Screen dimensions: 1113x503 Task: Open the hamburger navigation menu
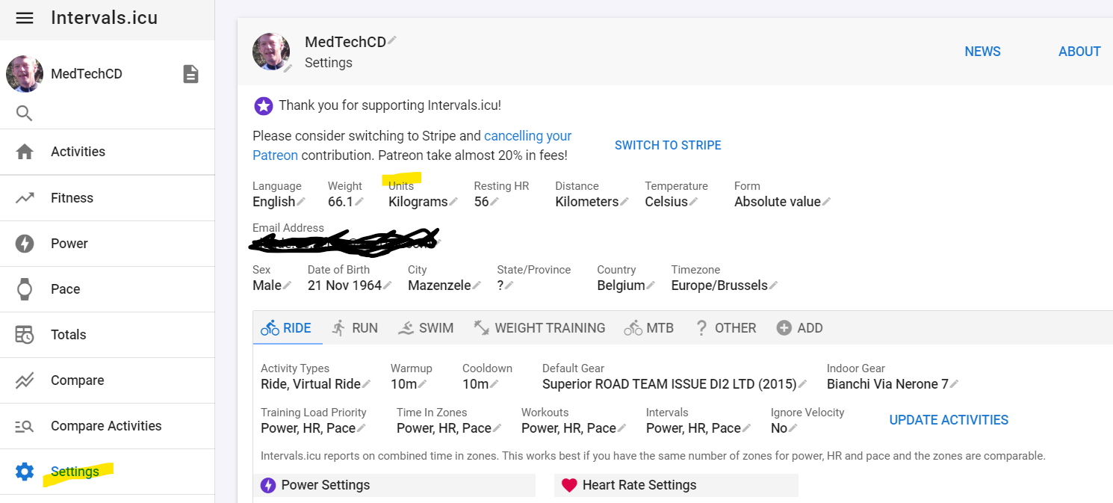pos(25,18)
